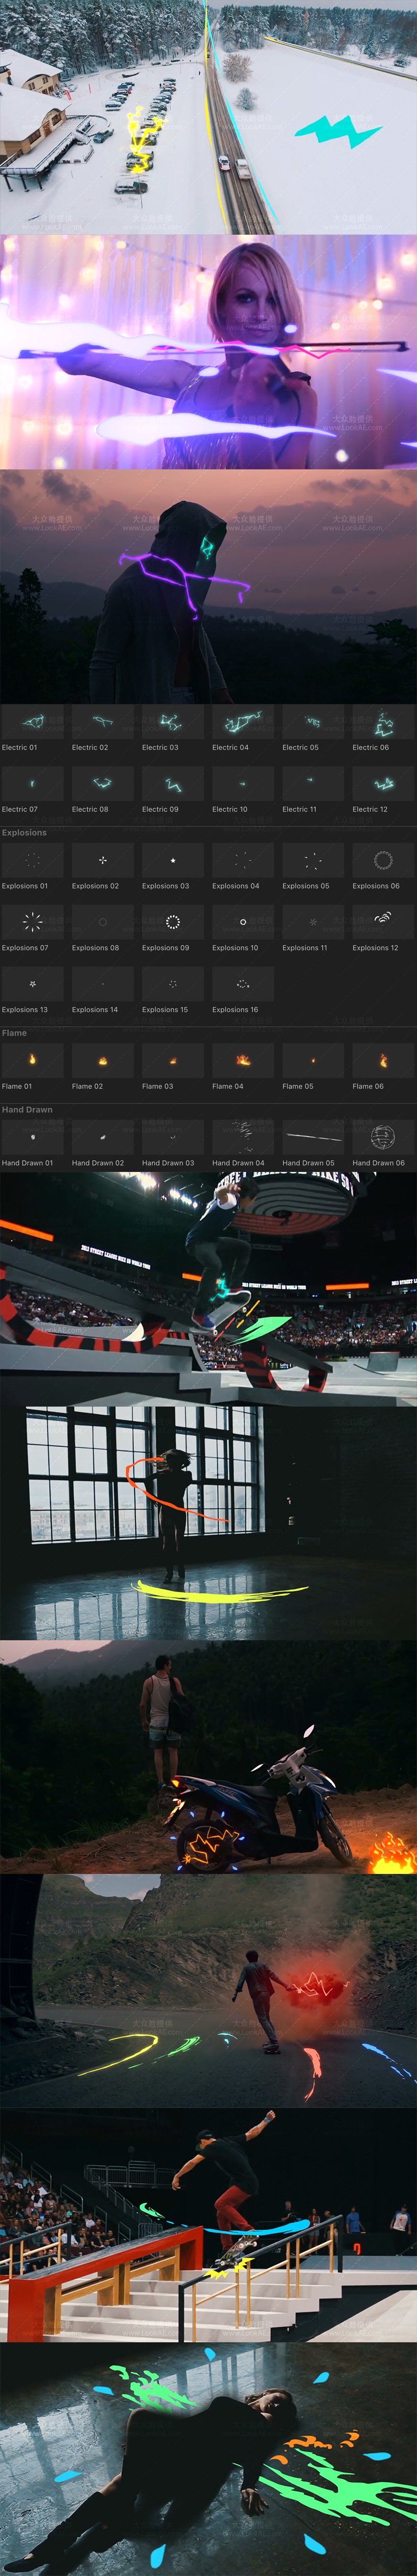Expand the Hand Drawn section header
Image resolution: width=417 pixels, height=2576 pixels.
[x=27, y=1109]
